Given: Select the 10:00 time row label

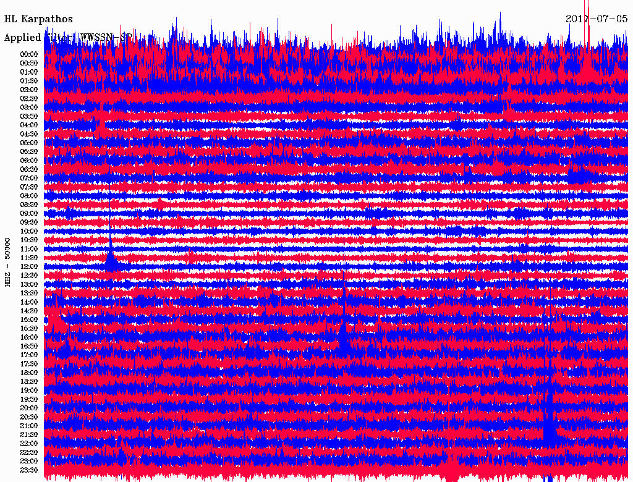Looking at the screenshot, I should pos(29,231).
